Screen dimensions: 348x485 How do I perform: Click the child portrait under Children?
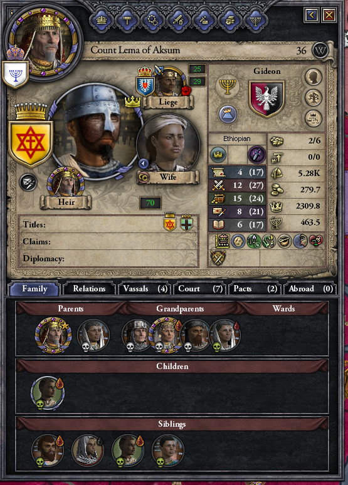point(48,393)
